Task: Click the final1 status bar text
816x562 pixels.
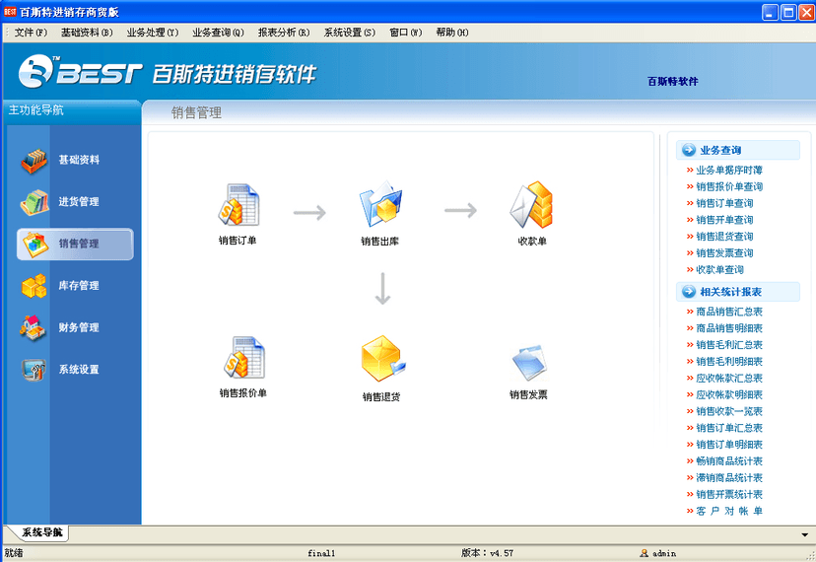Action: 321,553
